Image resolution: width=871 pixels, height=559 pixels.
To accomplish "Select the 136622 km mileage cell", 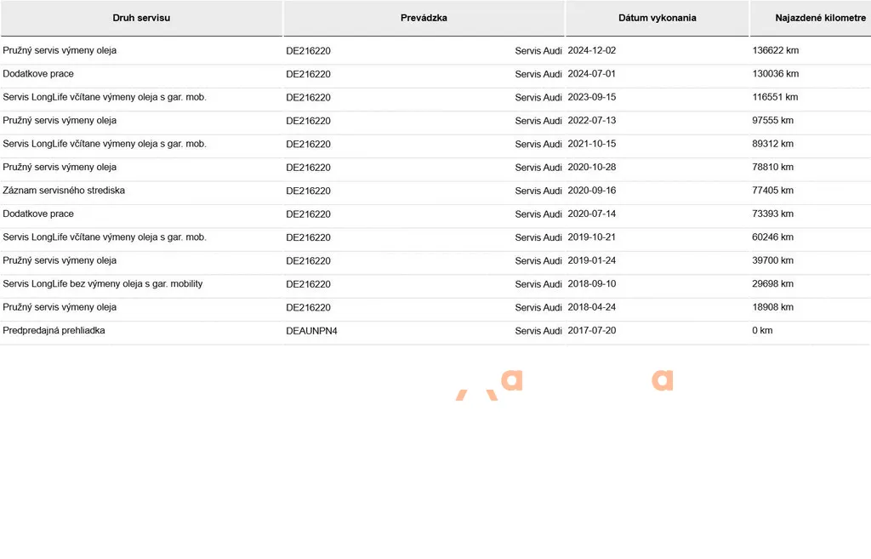I will tap(776, 50).
